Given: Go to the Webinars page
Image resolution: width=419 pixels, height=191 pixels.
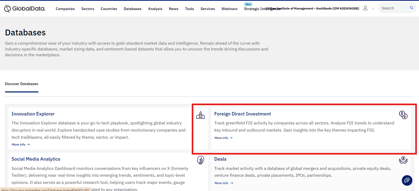Looking at the screenshot, I should pyautogui.click(x=229, y=9).
